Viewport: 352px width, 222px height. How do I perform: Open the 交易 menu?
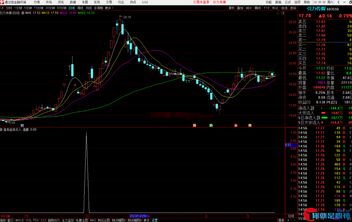pos(109,2)
